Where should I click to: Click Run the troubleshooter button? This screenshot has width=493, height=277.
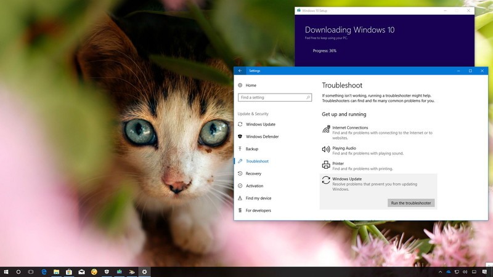point(411,203)
